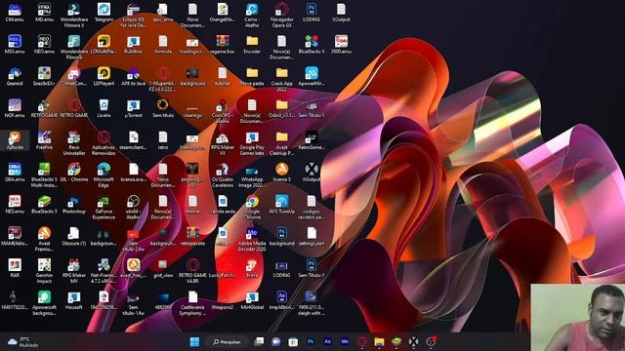The width and height of the screenshot is (625, 351).
Task: Select the Telegram desktop icon
Action: click(x=104, y=12)
